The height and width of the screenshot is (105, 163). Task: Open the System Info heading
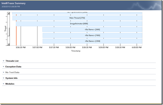point(12,78)
